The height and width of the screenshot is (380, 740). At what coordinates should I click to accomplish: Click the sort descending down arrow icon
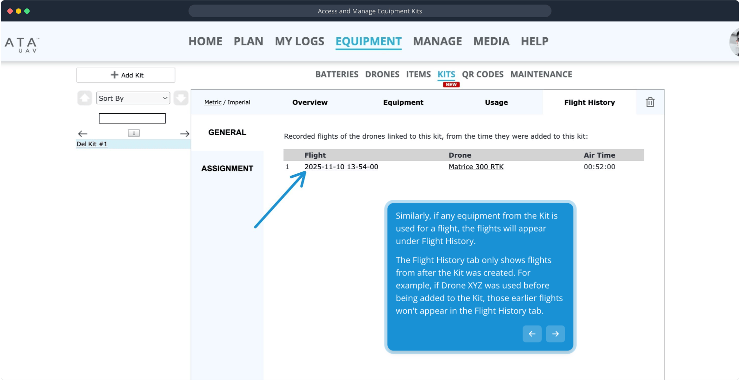(x=181, y=98)
